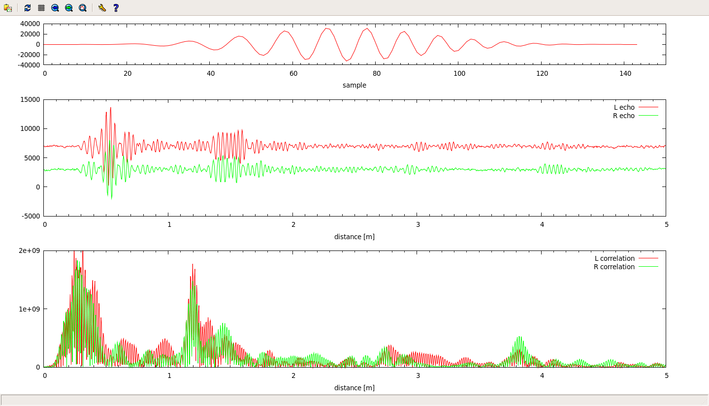The height and width of the screenshot is (406, 709).
Task: Toggle the R echo legend entry
Action: click(x=624, y=116)
